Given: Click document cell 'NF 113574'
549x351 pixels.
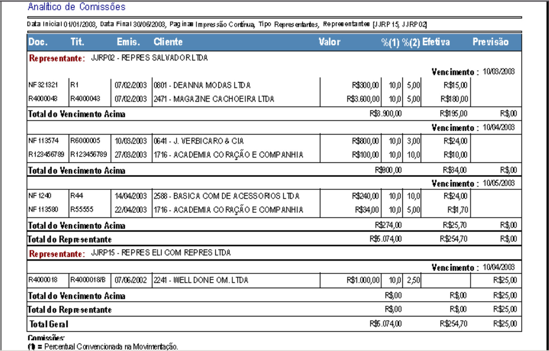Looking at the screenshot, I should click(44, 141).
